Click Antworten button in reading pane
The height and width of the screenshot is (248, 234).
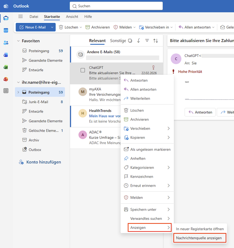(x=200, y=112)
